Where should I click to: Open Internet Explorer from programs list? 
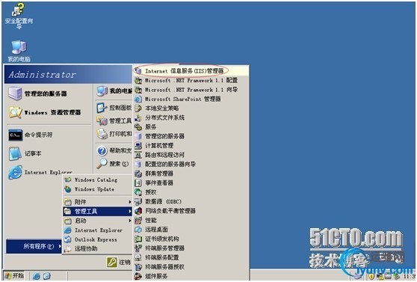97,230
